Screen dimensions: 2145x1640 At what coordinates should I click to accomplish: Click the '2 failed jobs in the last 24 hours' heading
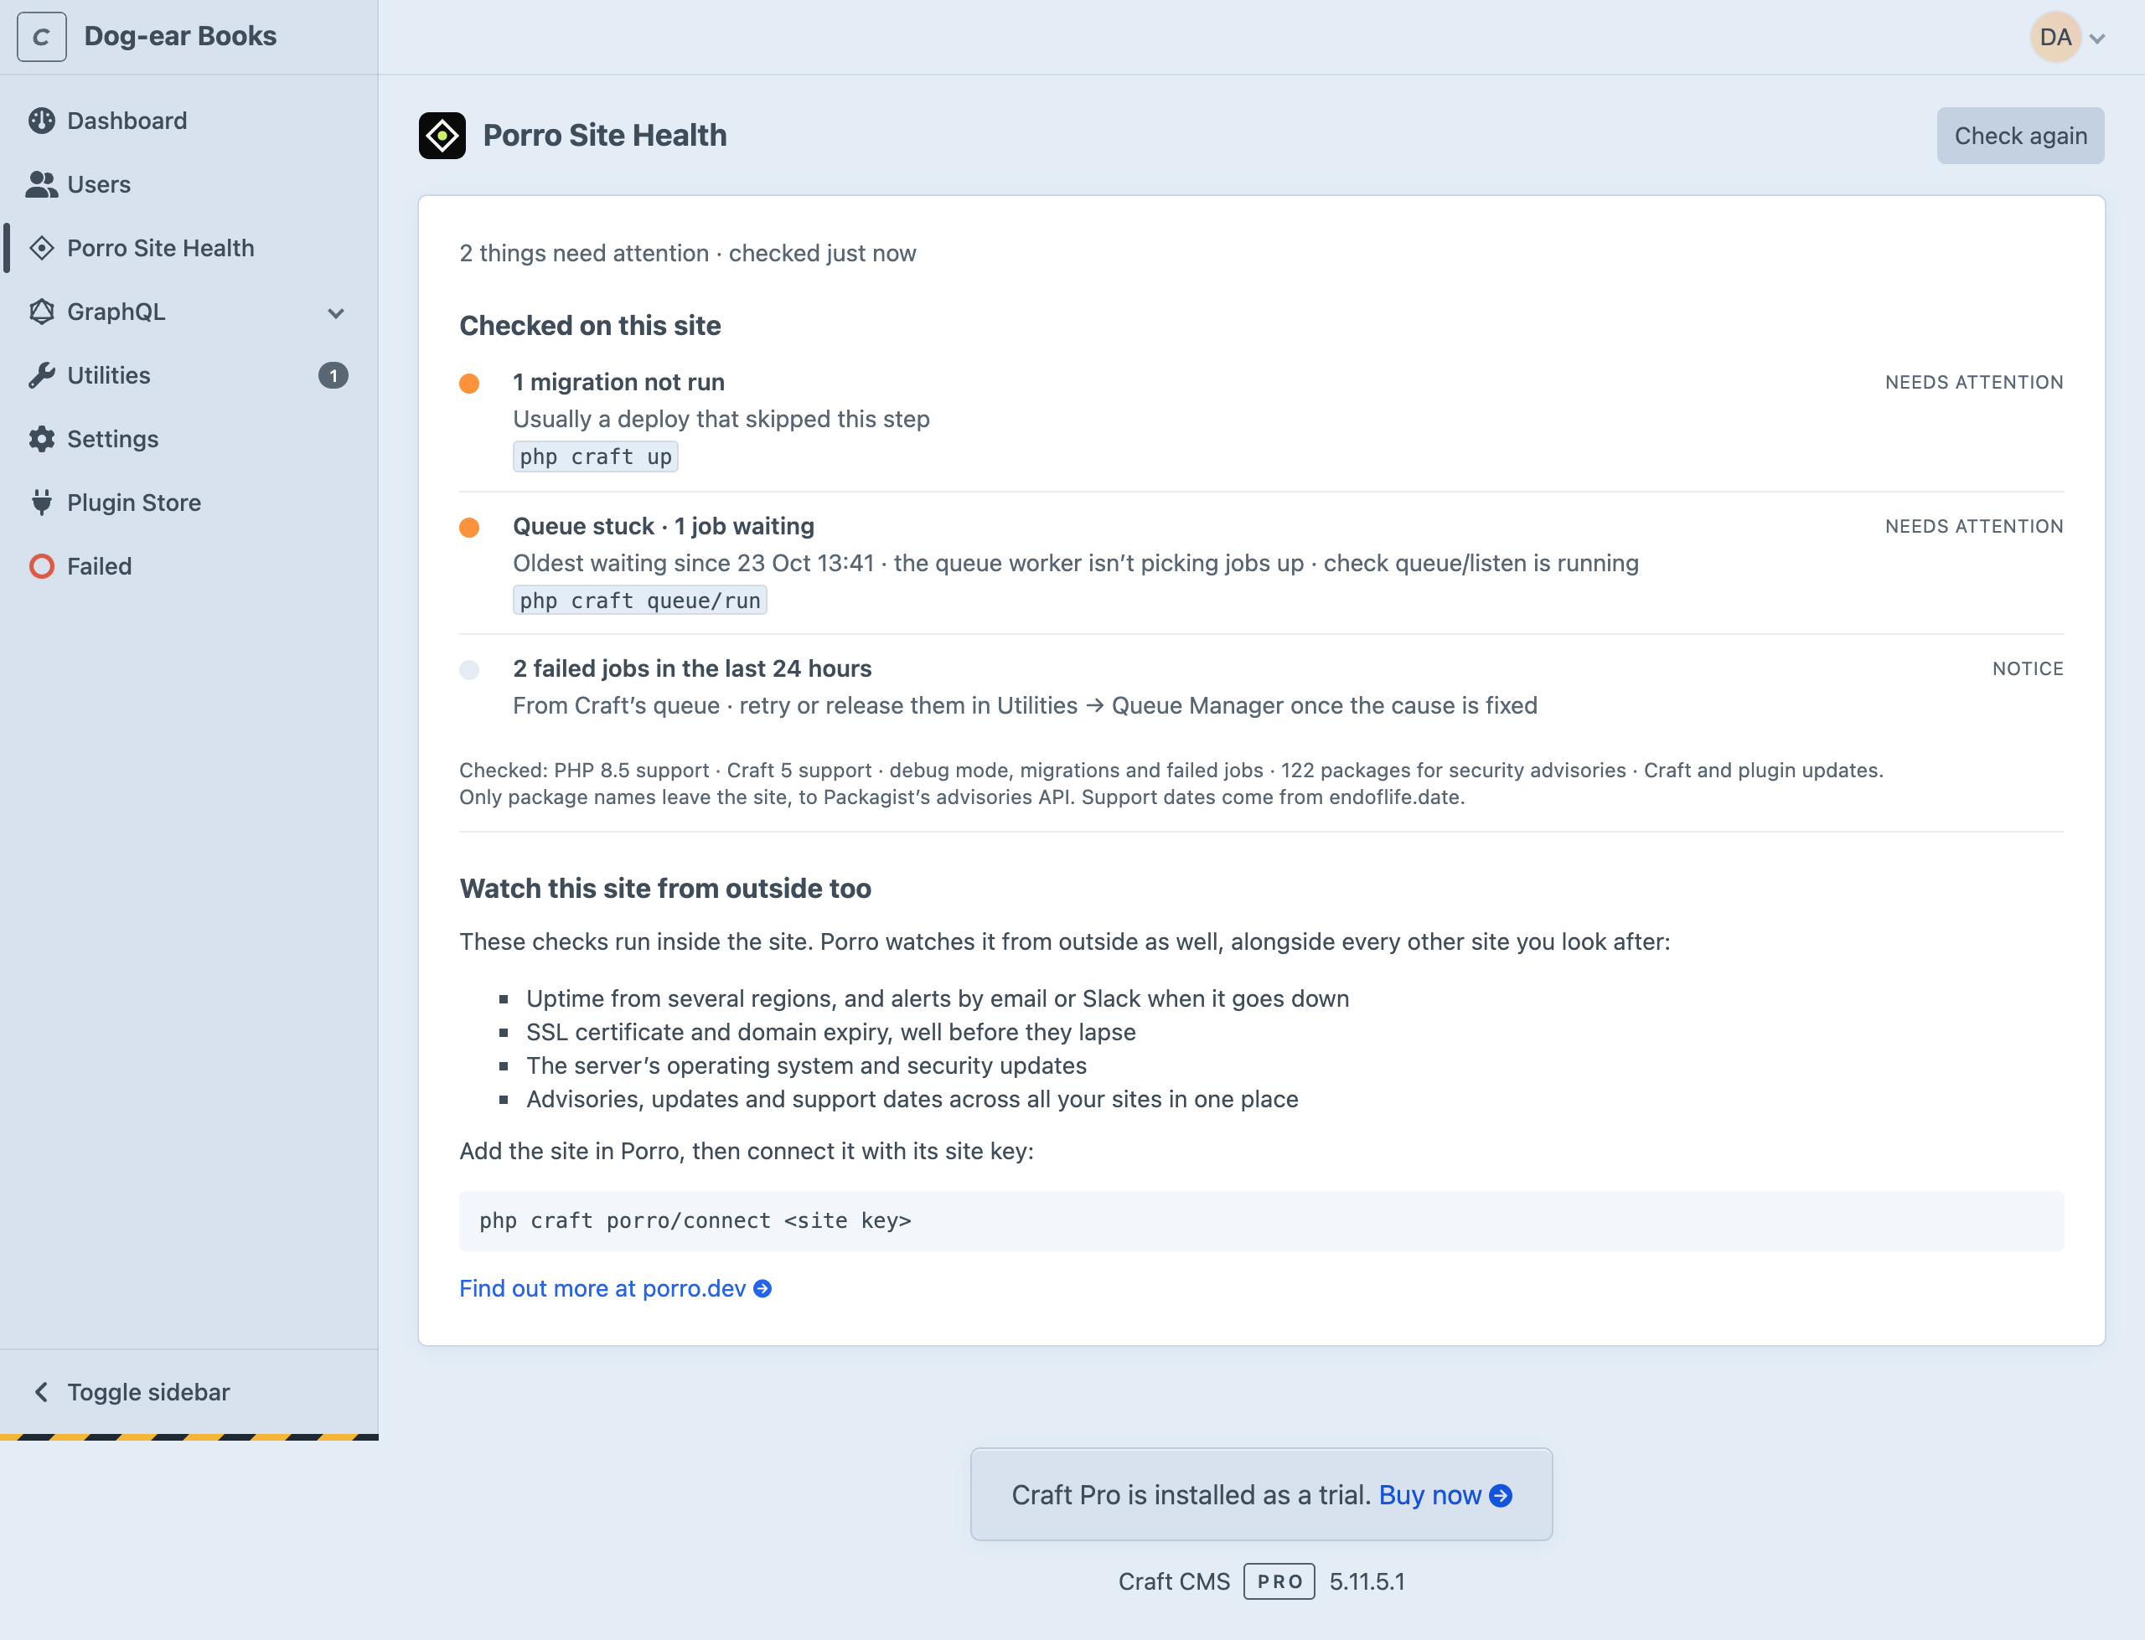click(x=692, y=668)
